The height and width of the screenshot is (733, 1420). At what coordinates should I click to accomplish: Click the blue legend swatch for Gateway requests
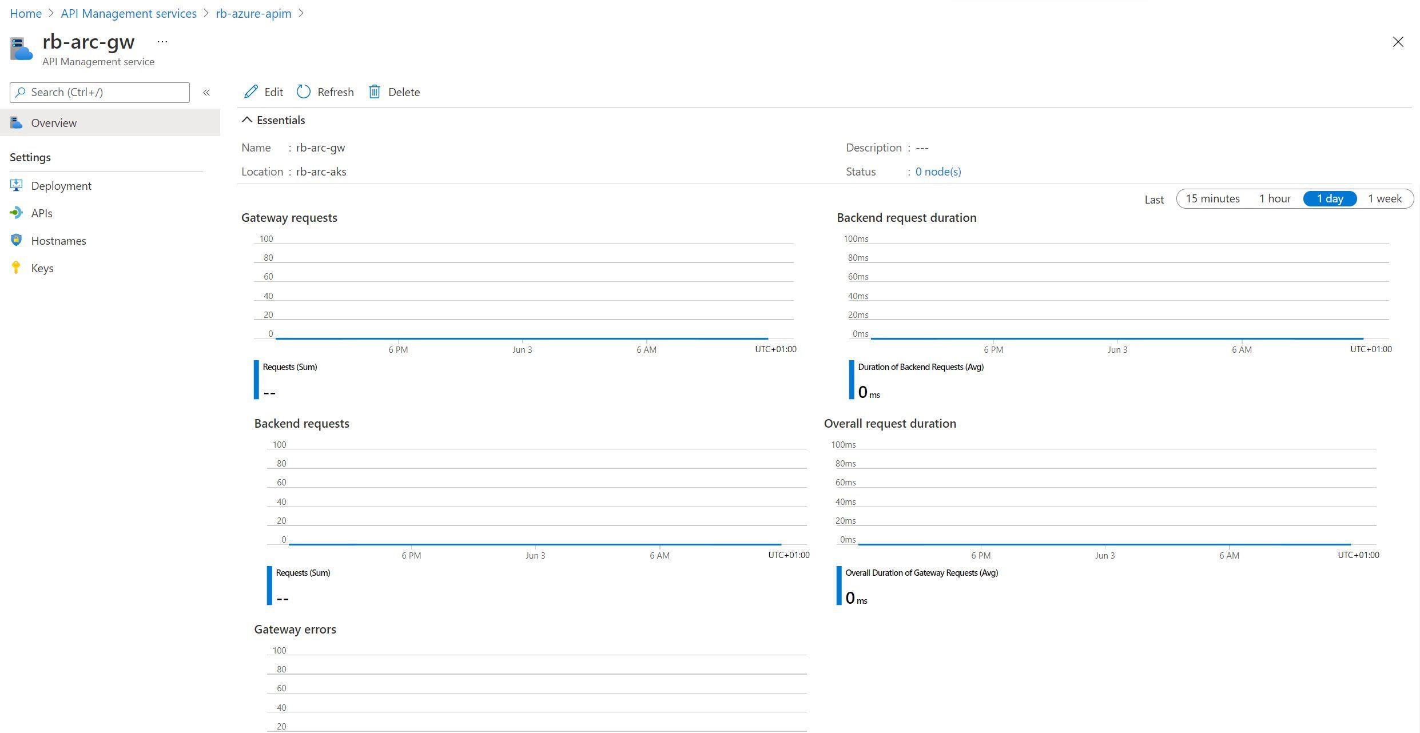pyautogui.click(x=256, y=380)
